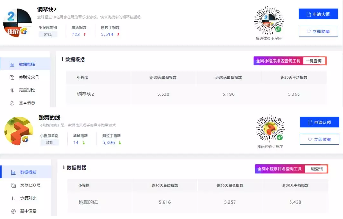Click the green down arrow beside 14
Screen dimensions: 343x219
tap(84, 143)
